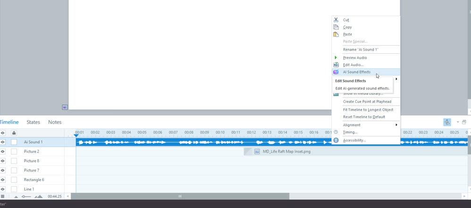Click the 00:05 mark on timeline ruler

click(142, 133)
